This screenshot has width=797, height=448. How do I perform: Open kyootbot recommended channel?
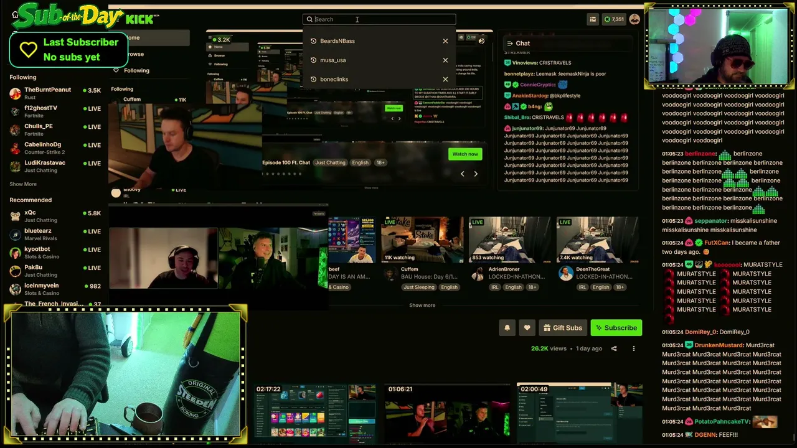click(x=55, y=253)
